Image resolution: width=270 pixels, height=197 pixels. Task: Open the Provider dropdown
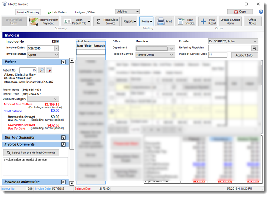255,41
